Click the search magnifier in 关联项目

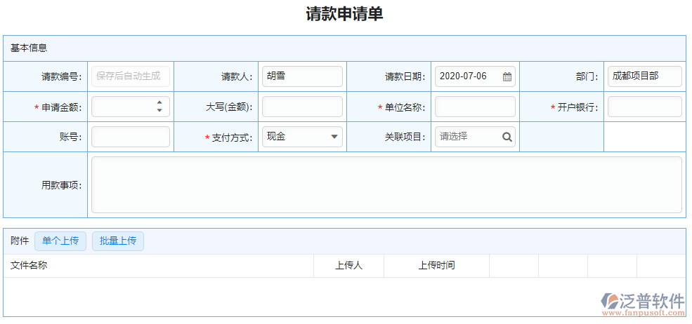coord(507,137)
